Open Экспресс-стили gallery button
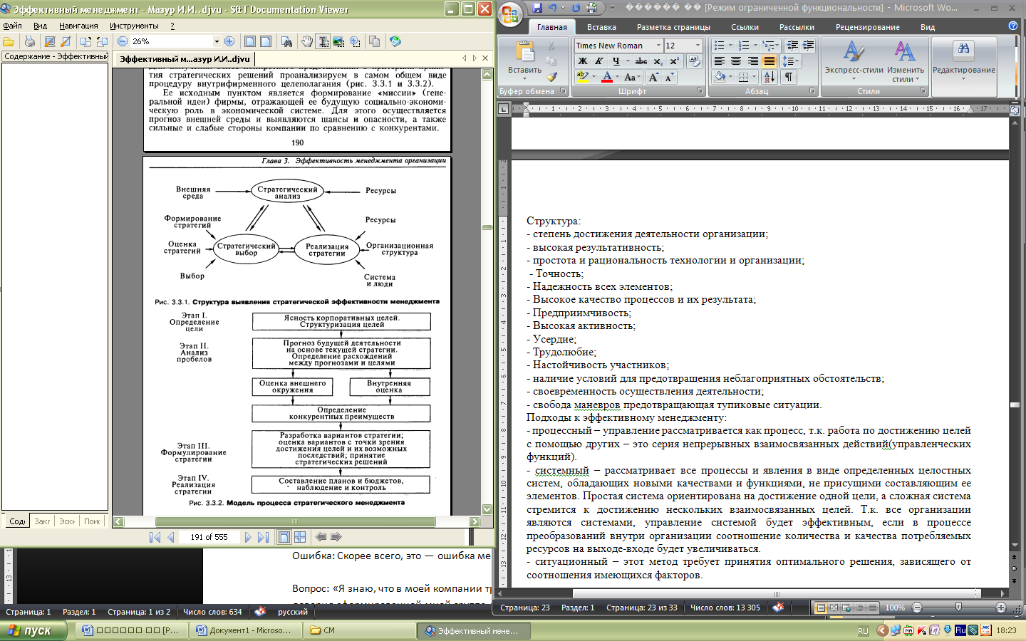The image size is (1026, 641). pos(854,61)
